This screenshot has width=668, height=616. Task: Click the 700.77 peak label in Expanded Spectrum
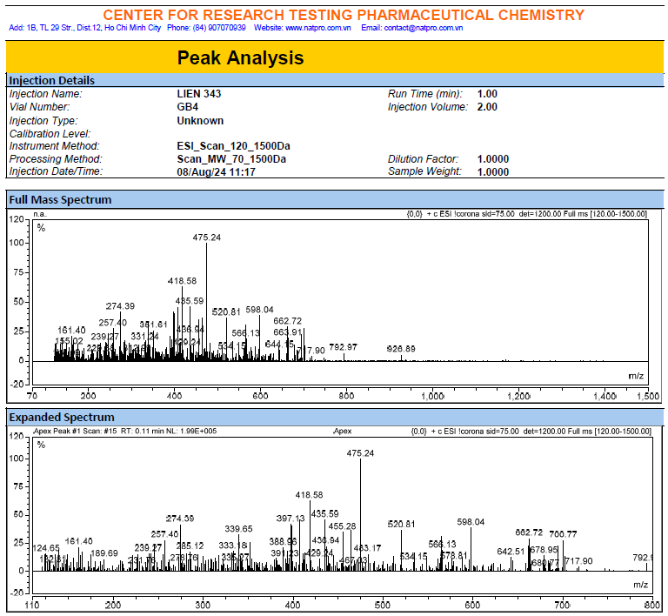(563, 533)
